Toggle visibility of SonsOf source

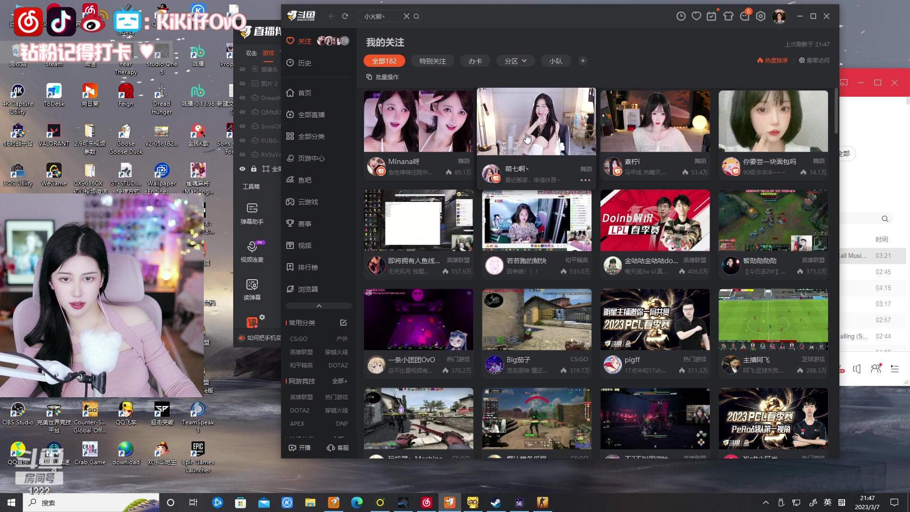coord(243,126)
